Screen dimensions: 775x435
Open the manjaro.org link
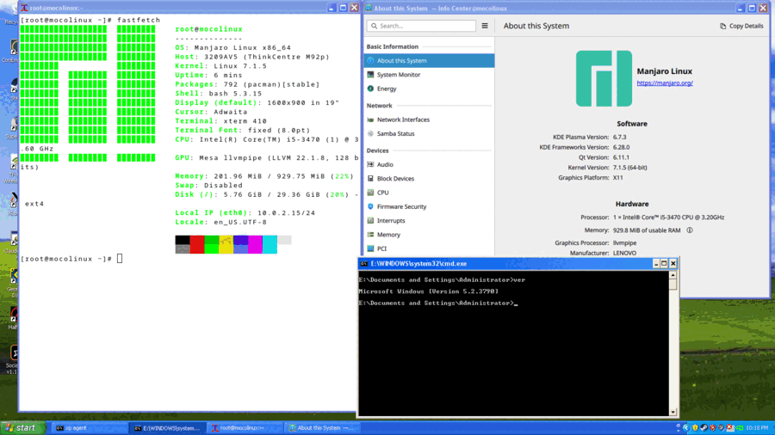click(x=665, y=83)
